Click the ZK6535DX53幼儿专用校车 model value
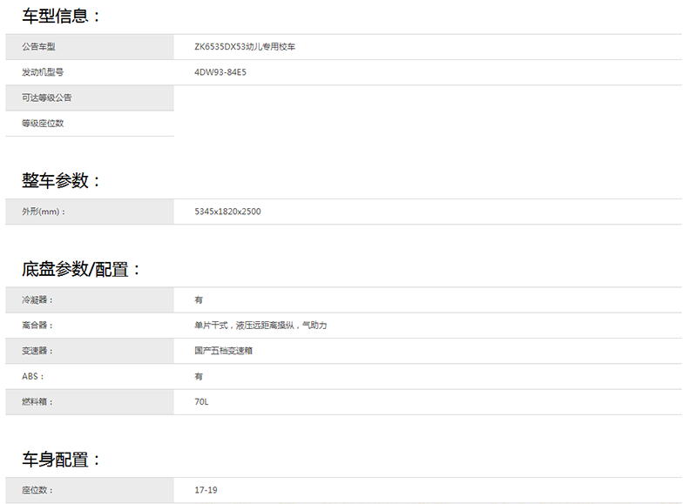697x504 pixels. [x=245, y=47]
